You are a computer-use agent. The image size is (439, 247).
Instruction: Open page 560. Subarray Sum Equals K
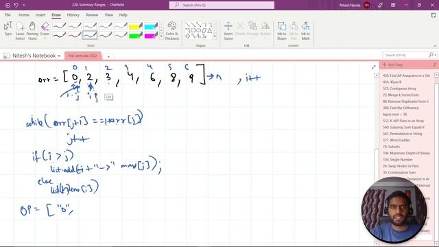coord(403,127)
